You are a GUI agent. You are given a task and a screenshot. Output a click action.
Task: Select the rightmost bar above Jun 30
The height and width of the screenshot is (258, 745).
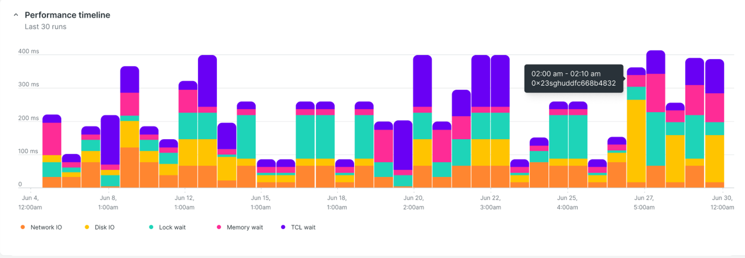[x=714, y=123]
